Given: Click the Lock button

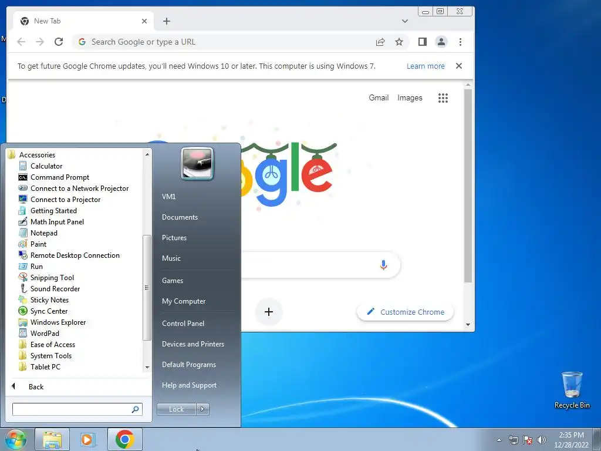Looking at the screenshot, I should [x=176, y=409].
